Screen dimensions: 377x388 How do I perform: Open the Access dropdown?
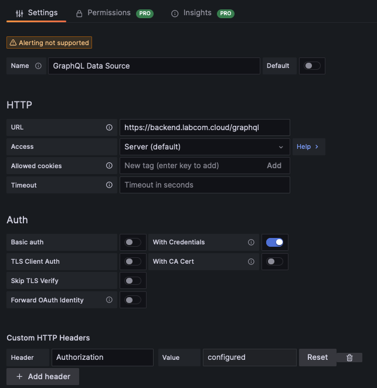[204, 147]
